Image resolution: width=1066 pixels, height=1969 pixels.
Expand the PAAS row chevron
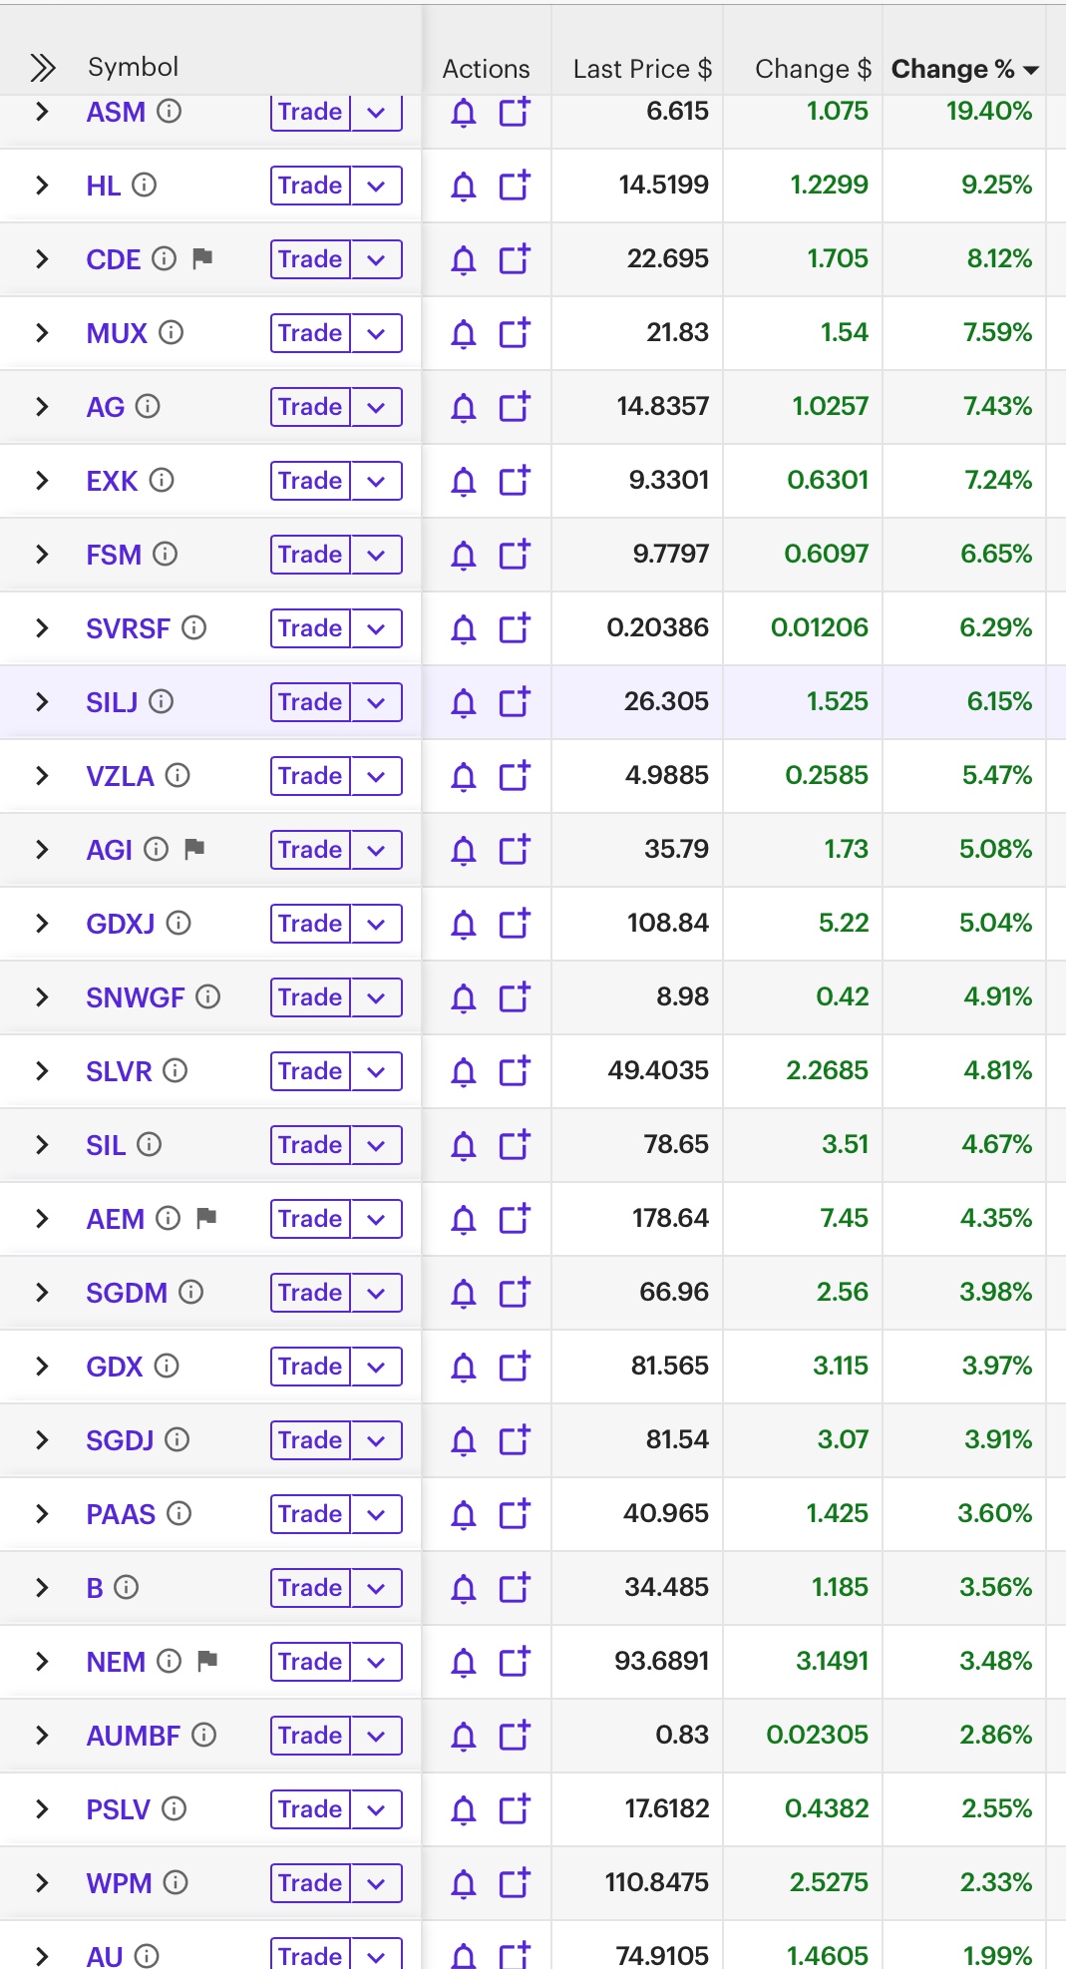pos(42,1514)
